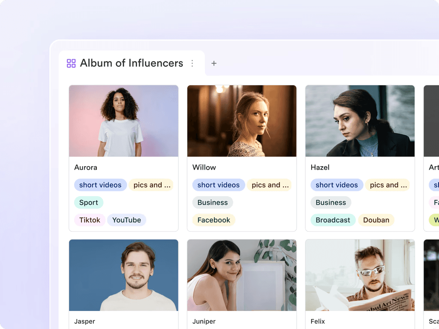Click the Sport tag on Aurora's card

click(89, 203)
